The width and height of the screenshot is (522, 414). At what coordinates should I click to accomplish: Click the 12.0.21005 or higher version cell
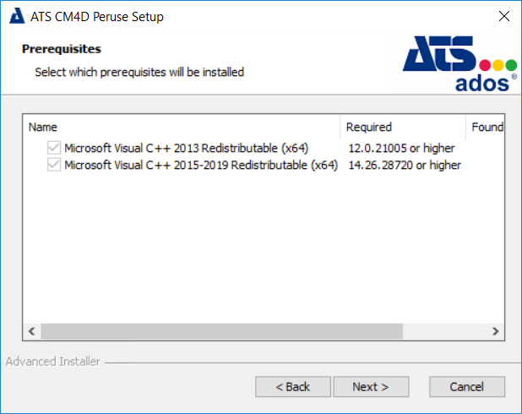pyautogui.click(x=401, y=149)
